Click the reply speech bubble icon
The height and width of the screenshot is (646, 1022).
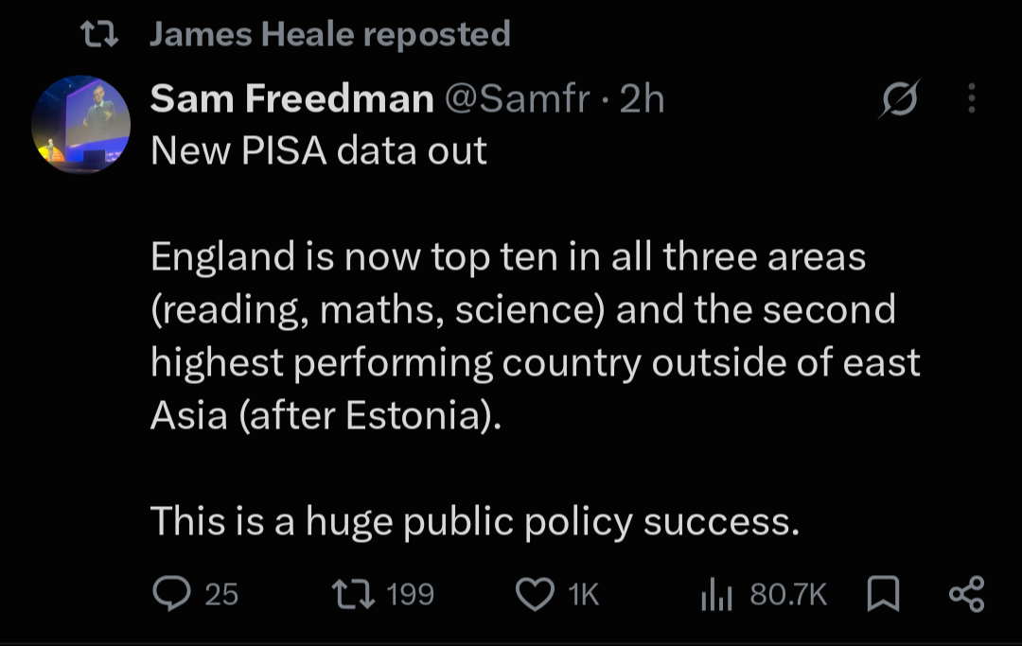pos(171,594)
